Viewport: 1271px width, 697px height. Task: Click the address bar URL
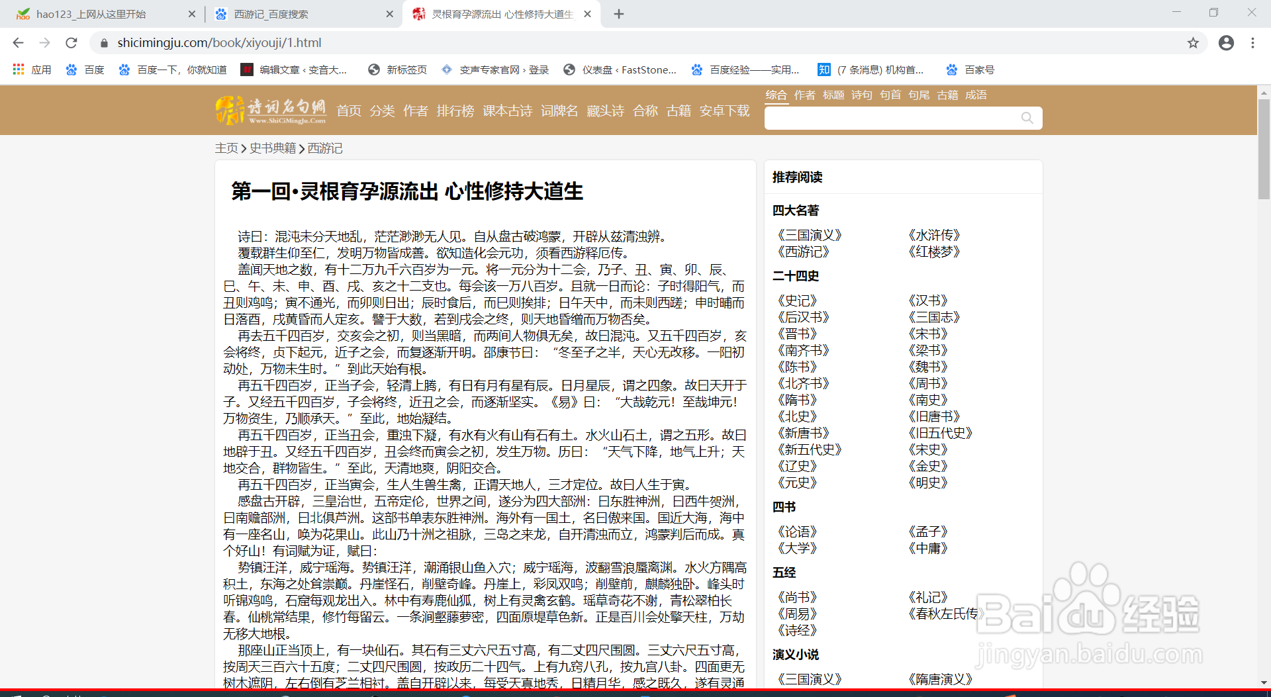tap(219, 43)
